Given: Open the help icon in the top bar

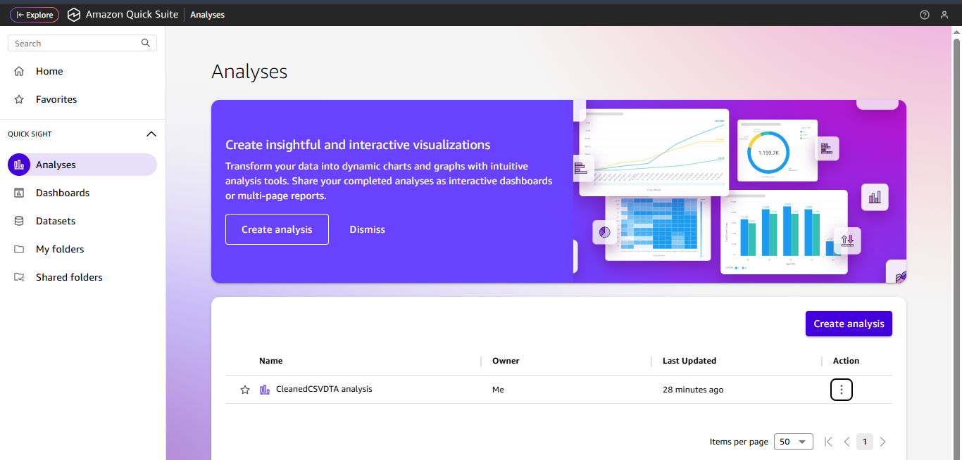Looking at the screenshot, I should (x=924, y=14).
